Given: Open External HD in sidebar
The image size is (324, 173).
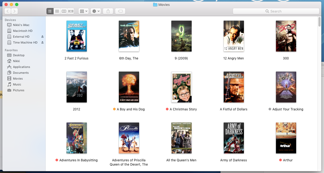Looking at the screenshot, I should [21, 37].
